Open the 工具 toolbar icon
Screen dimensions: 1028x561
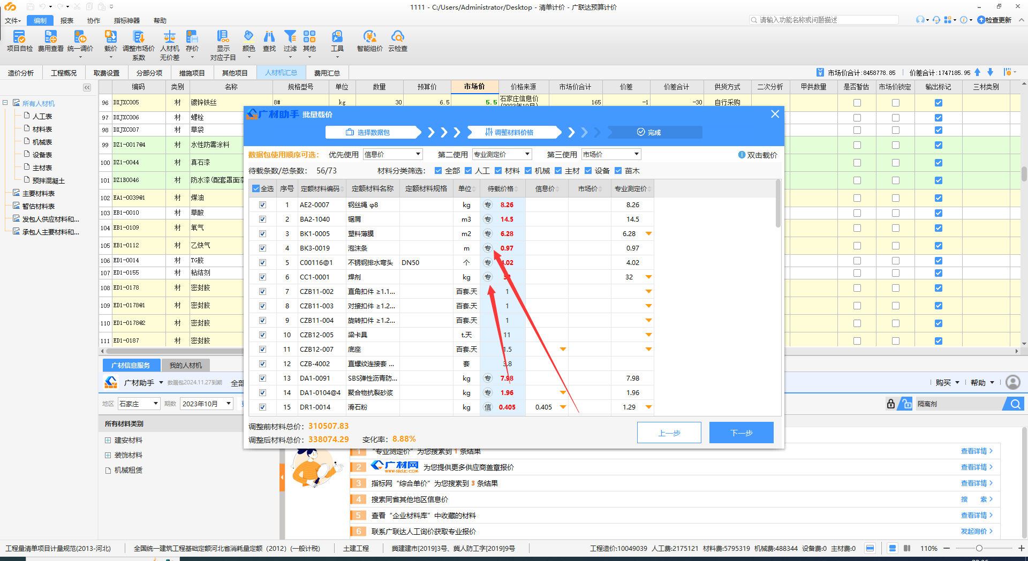point(337,41)
